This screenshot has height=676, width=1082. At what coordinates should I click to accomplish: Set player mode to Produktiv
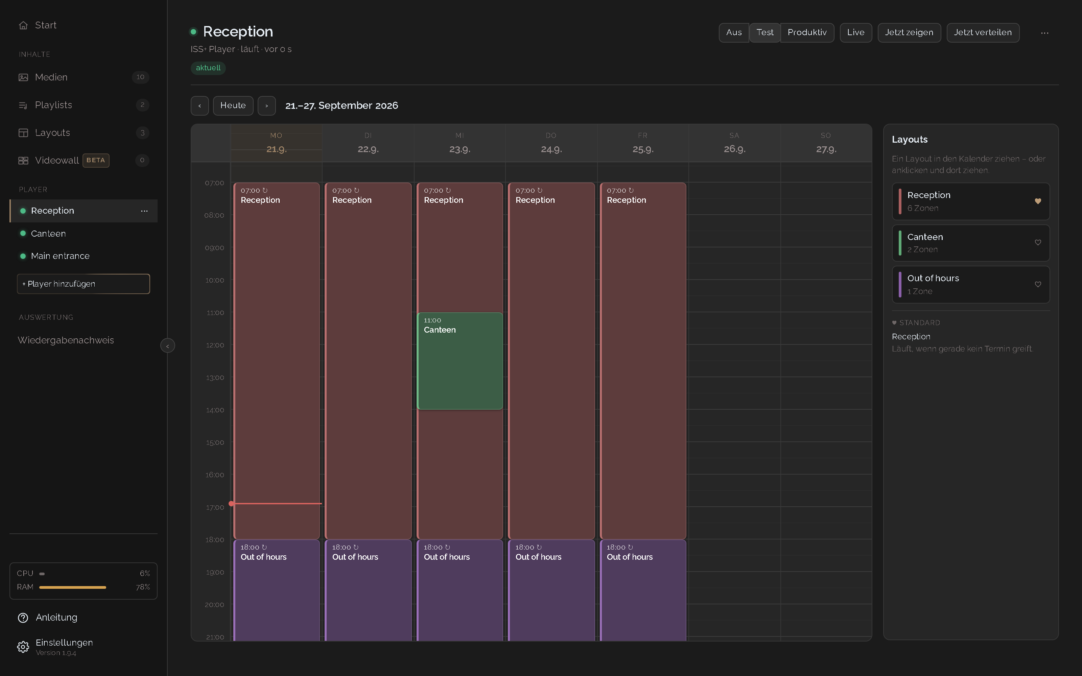[807, 33]
